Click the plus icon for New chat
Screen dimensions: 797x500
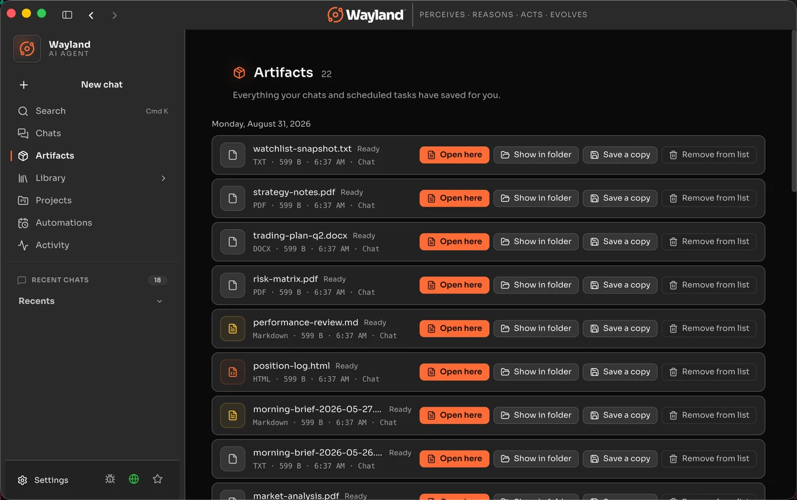pyautogui.click(x=23, y=85)
